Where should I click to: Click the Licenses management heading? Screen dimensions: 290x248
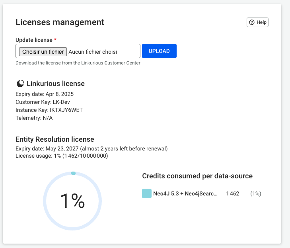pyautogui.click(x=60, y=22)
